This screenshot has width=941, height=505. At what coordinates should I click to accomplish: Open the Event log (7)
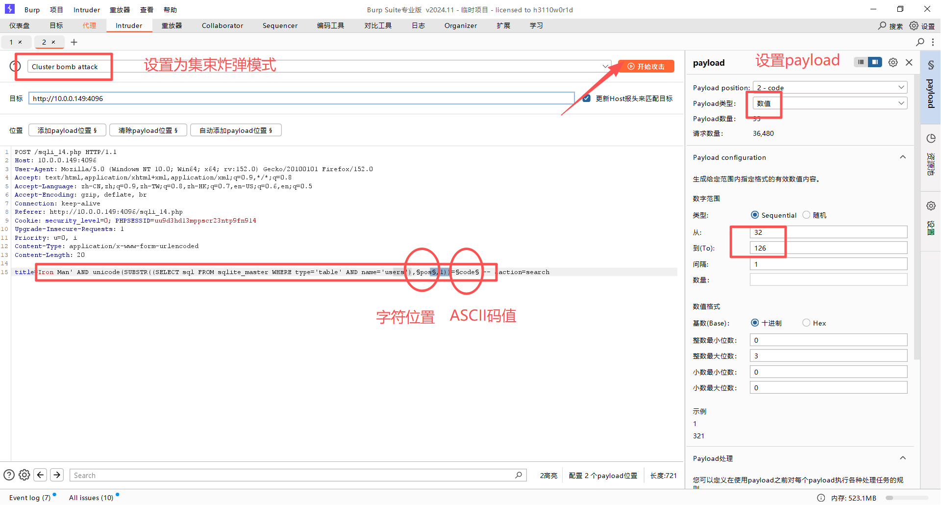click(30, 498)
